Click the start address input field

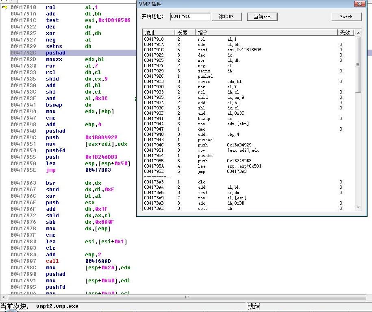[190, 17]
